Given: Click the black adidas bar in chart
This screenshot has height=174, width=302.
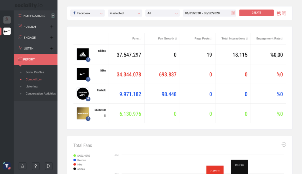Looking at the screenshot, I should [239, 167].
